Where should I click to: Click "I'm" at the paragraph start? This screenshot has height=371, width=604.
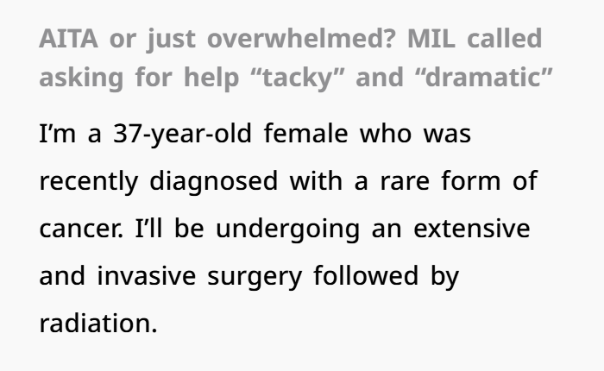[58, 133]
